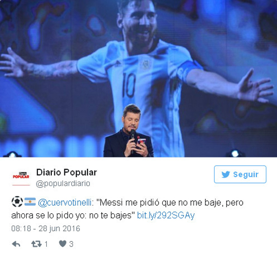Click the soccer ball emoji
This screenshot has height=254, width=277.
click(x=17, y=202)
